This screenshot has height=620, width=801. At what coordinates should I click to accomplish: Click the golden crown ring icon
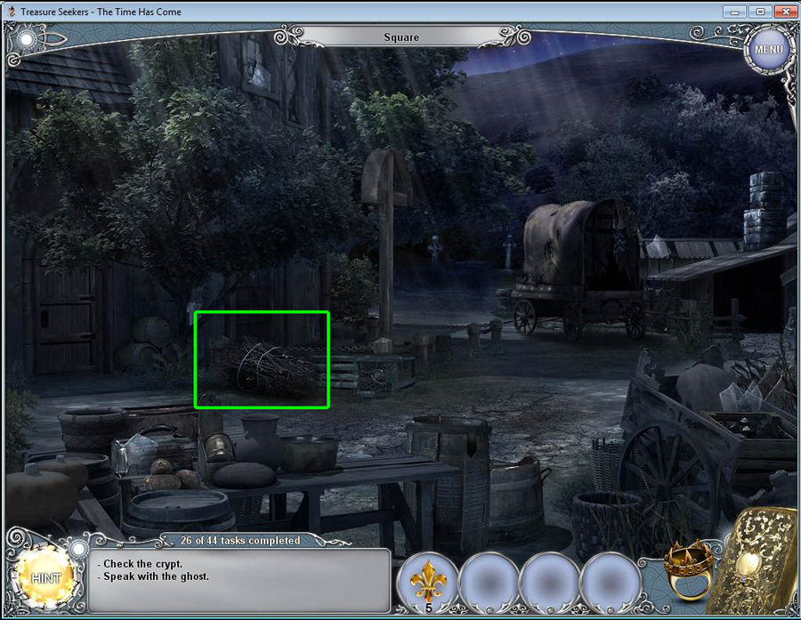click(x=686, y=568)
